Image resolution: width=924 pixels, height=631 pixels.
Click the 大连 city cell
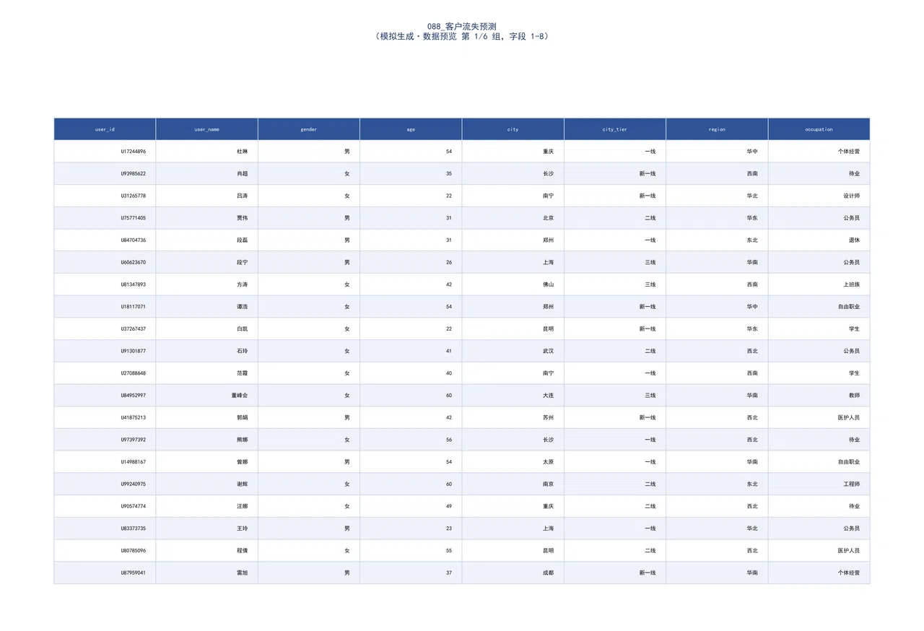coord(513,396)
